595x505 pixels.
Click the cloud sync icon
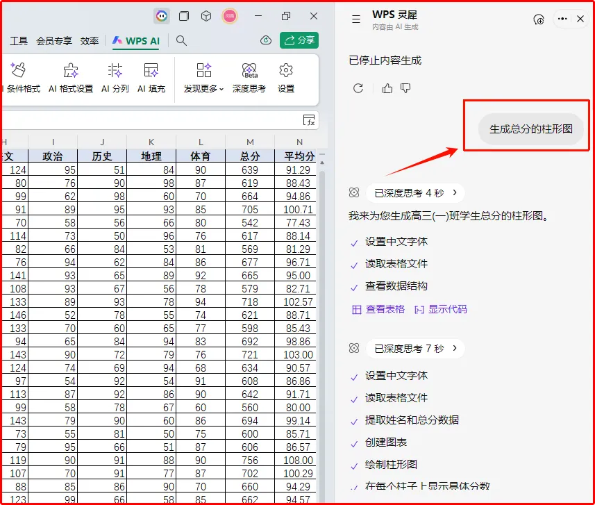(266, 40)
